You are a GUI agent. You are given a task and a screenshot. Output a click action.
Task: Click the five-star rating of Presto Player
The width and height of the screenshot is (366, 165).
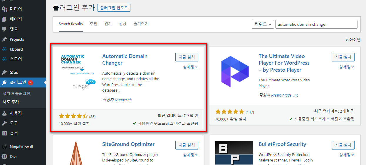coord(230,112)
